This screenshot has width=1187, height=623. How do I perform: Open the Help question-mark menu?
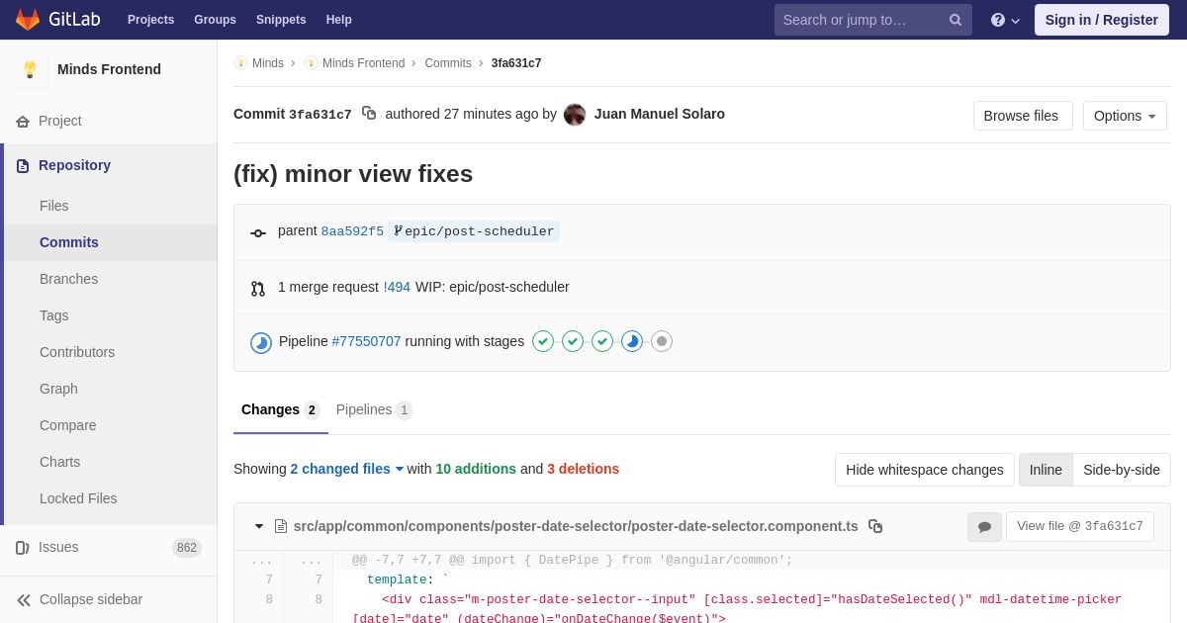tap(1004, 20)
